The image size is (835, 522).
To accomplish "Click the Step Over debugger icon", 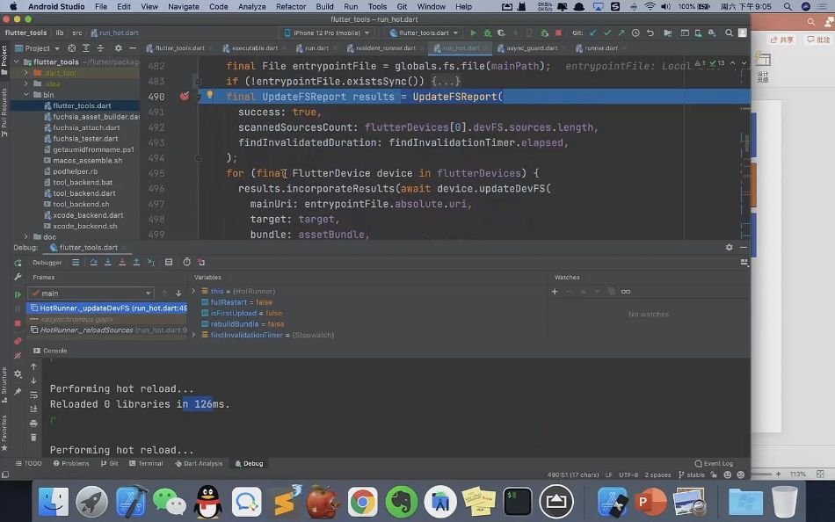I will pyautogui.click(x=94, y=262).
